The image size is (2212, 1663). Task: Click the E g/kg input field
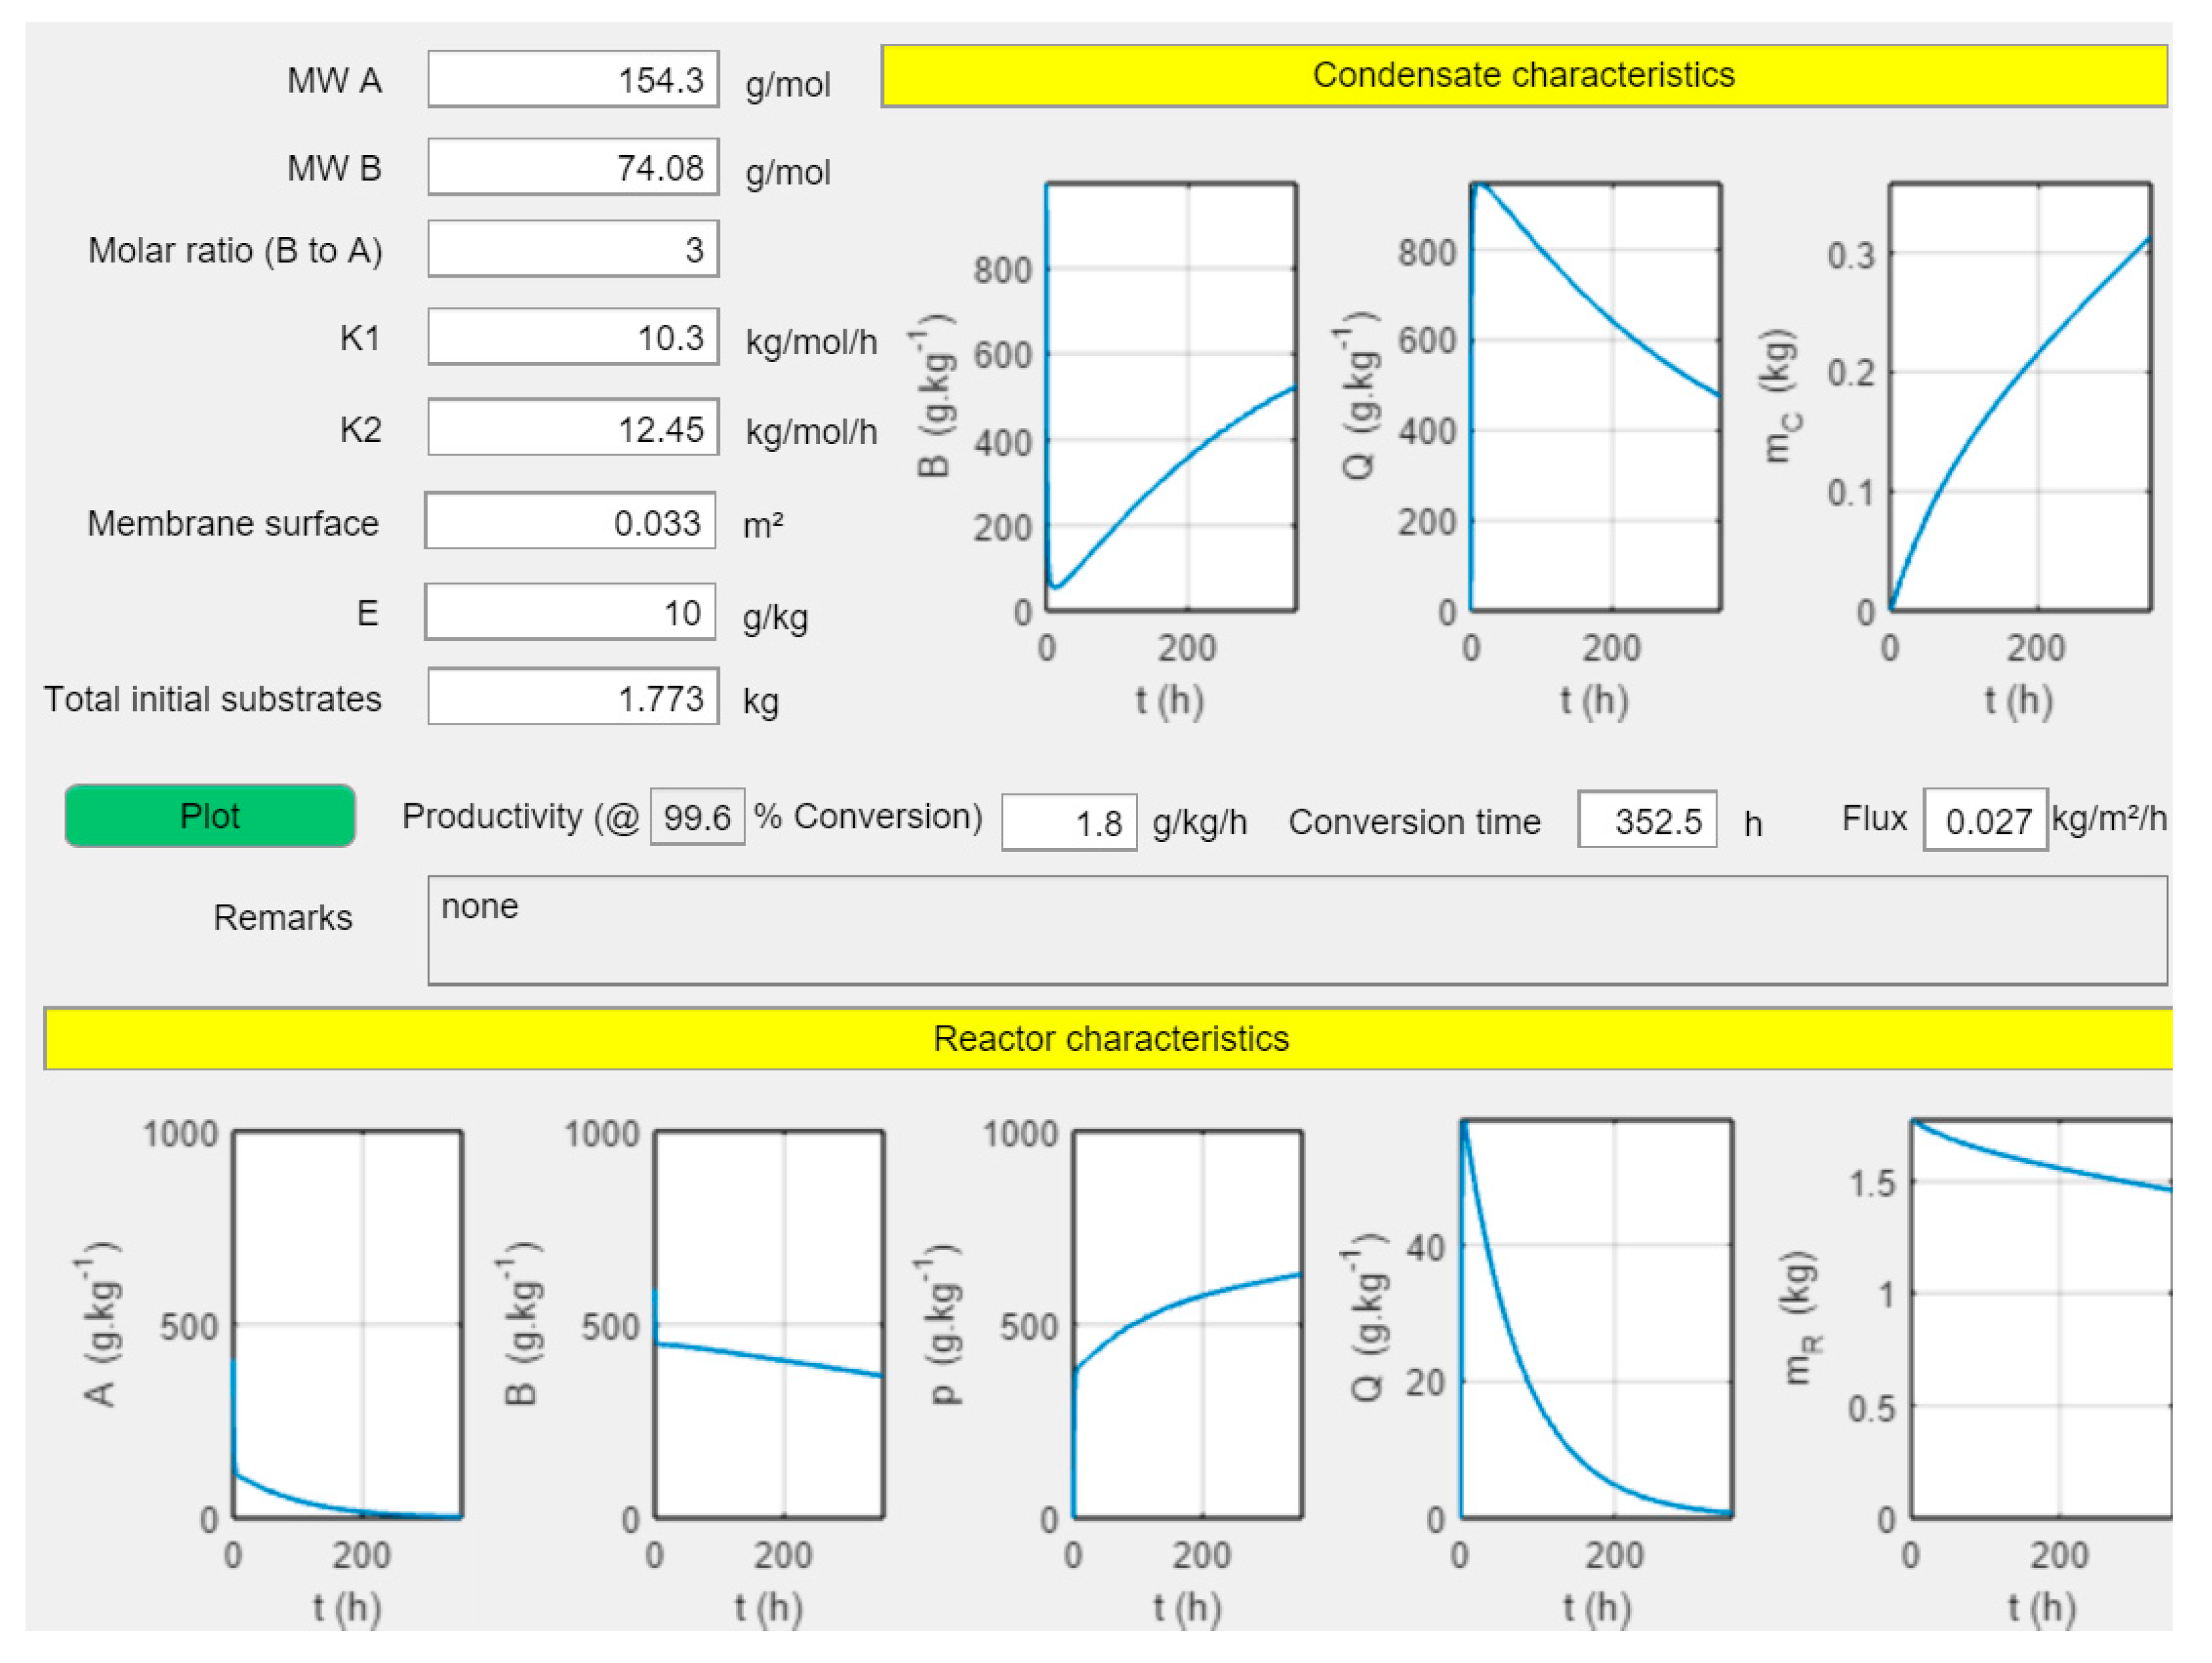(570, 612)
